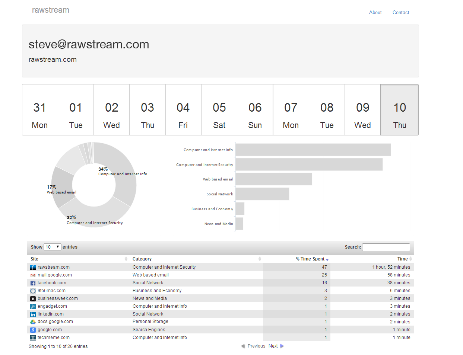This screenshot has width=463, height=355.
Task: Click the Google favicon next to google.com
Action: click(33, 329)
